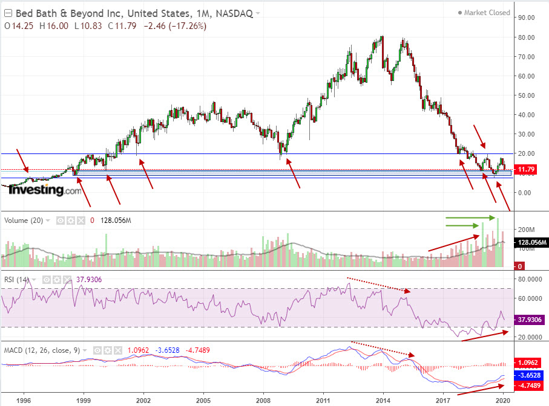Click the close value C11.79
The width and height of the screenshot is (549, 406).
click(122, 26)
